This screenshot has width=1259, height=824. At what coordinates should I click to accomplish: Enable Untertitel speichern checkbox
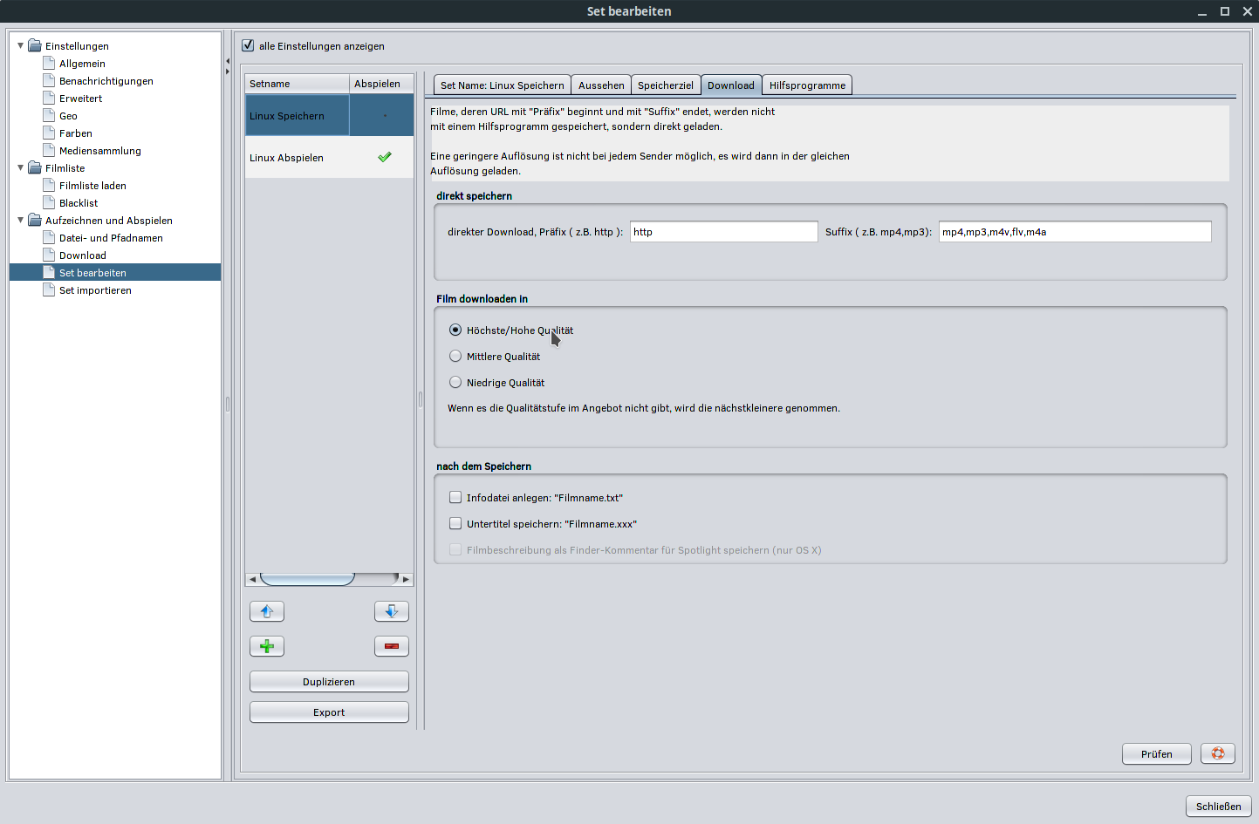455,524
